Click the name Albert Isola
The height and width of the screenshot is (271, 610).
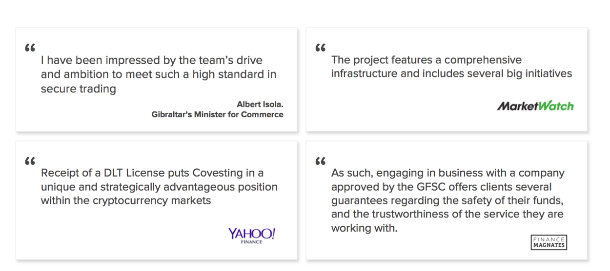[x=260, y=104]
